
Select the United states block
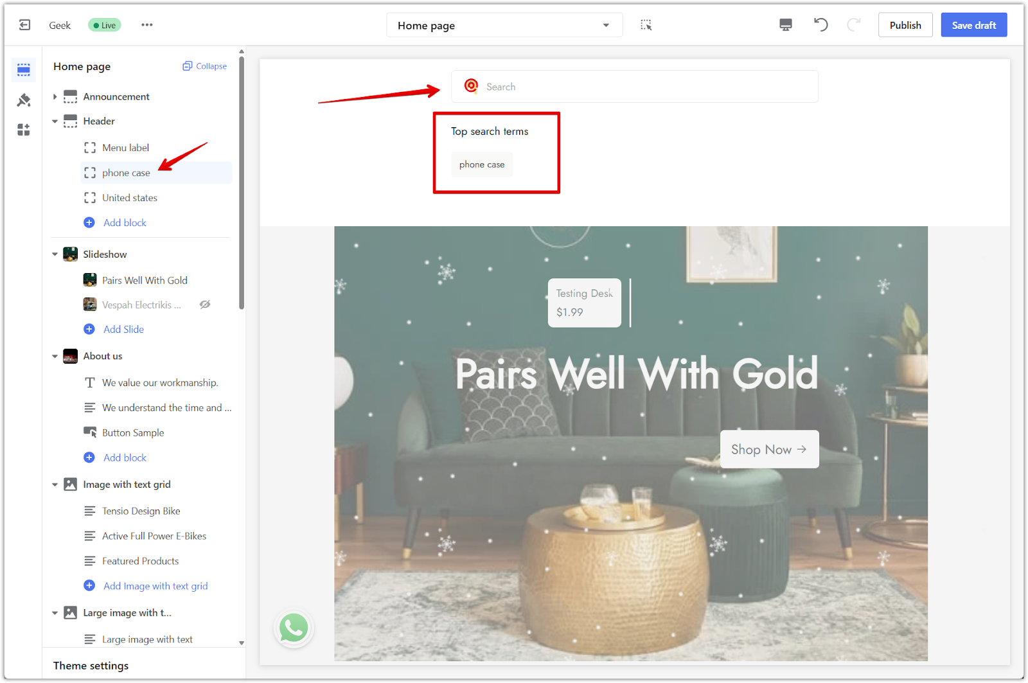click(129, 198)
